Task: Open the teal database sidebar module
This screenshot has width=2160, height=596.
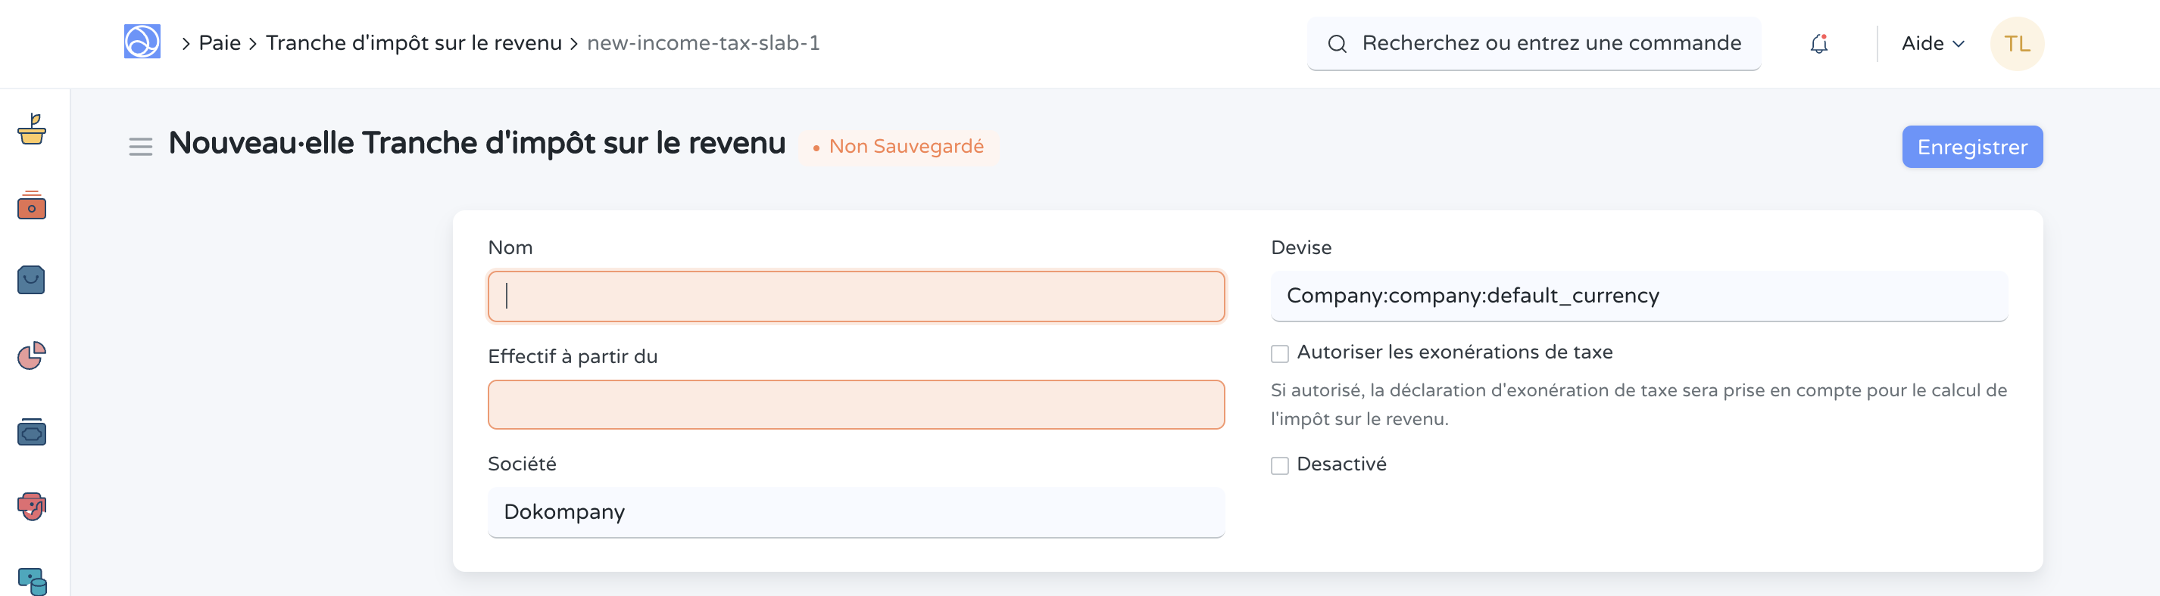Action: tap(32, 579)
